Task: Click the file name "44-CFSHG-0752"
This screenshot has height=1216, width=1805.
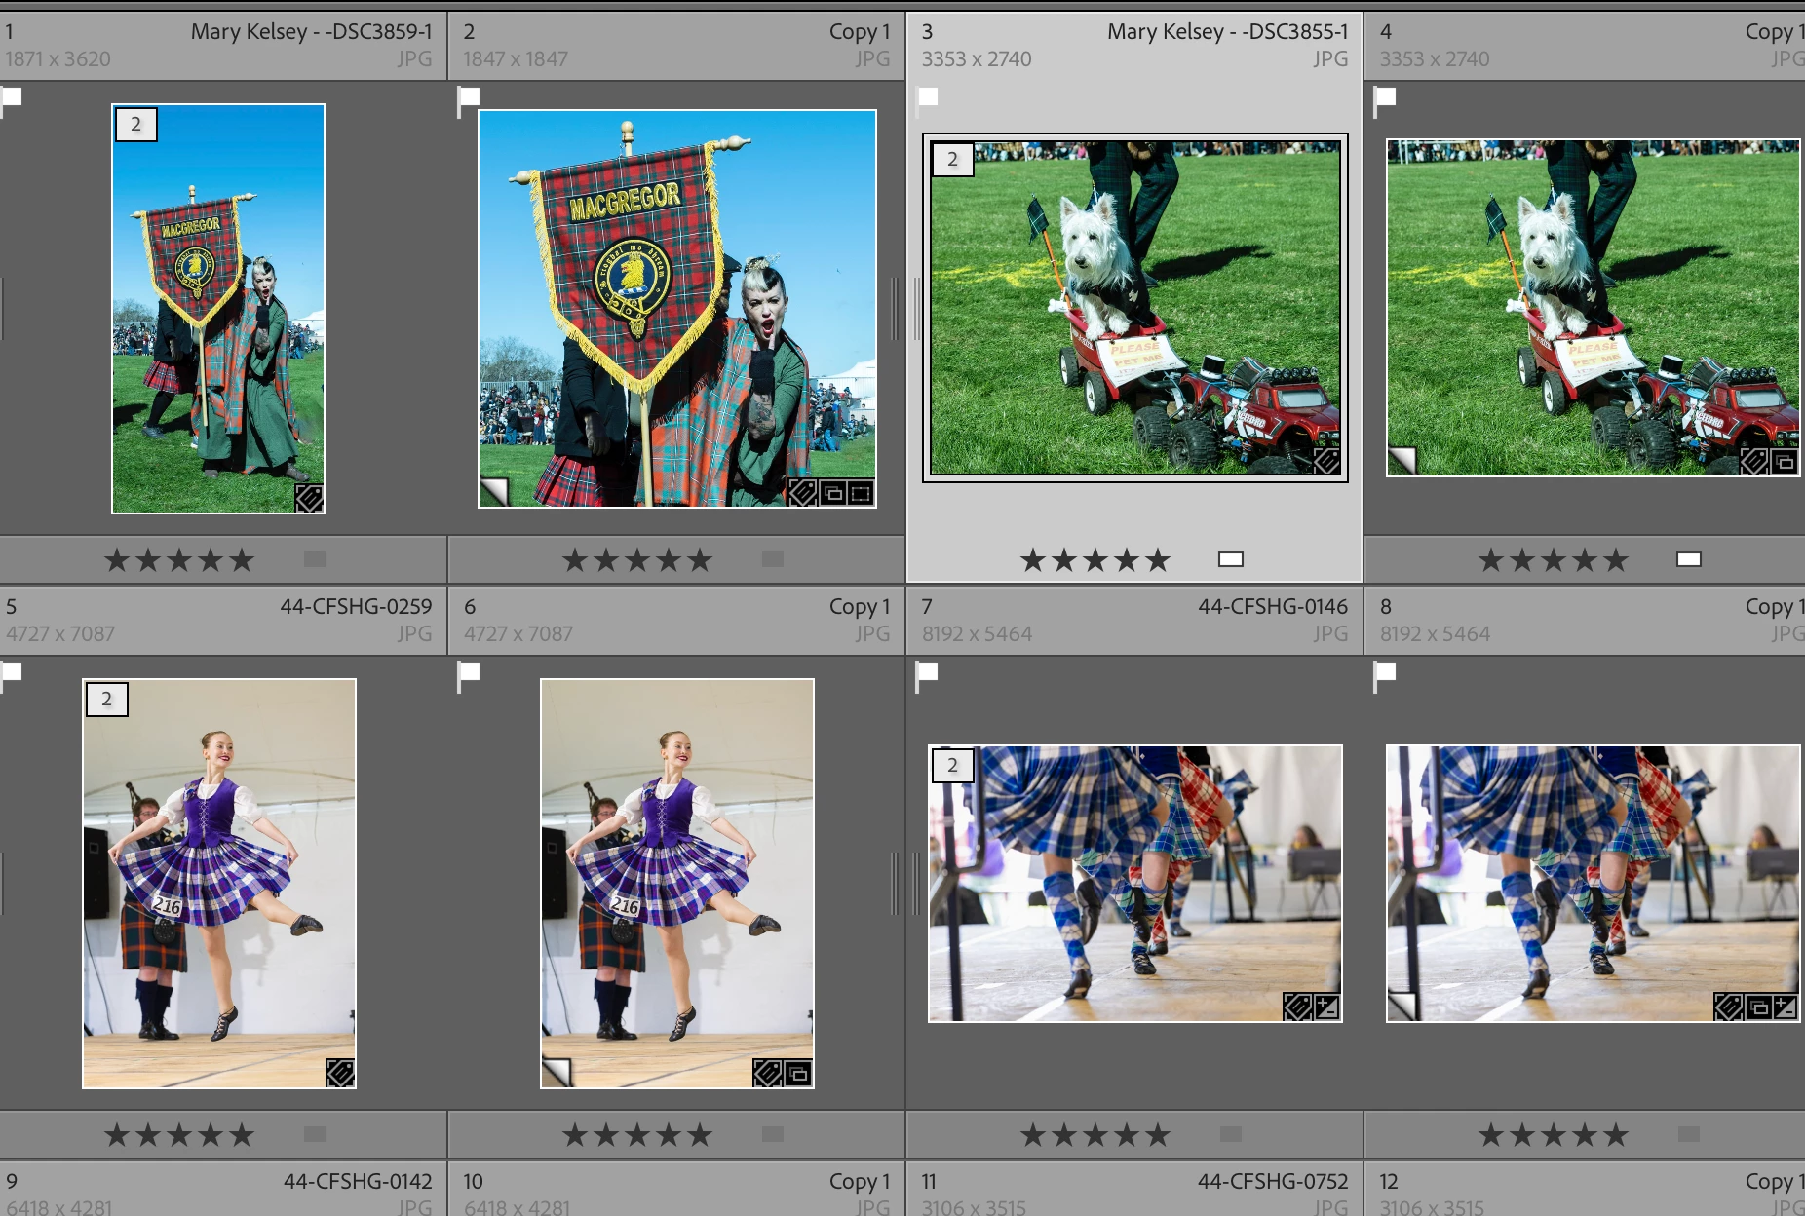Action: [x=1274, y=1182]
